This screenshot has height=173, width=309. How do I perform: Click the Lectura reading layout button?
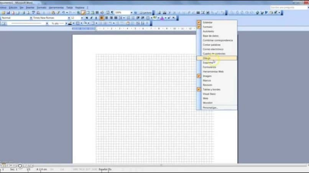coord(145,13)
